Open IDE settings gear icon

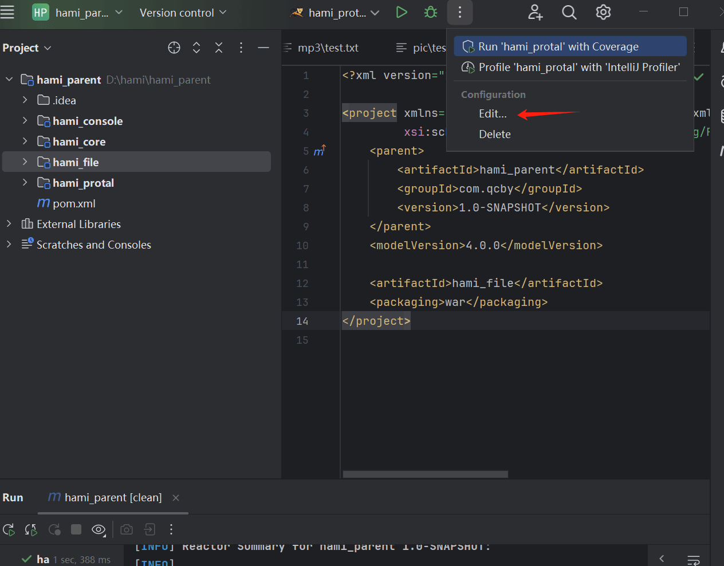[x=603, y=12]
